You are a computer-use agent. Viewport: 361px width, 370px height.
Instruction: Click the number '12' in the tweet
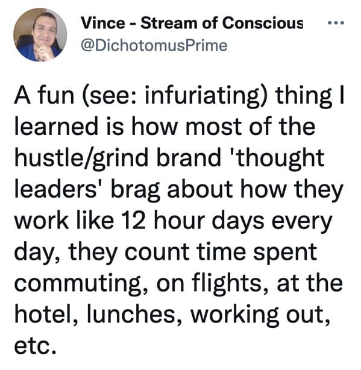click(133, 221)
